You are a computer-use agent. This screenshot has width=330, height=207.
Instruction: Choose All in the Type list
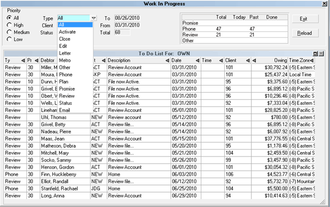[75, 25]
